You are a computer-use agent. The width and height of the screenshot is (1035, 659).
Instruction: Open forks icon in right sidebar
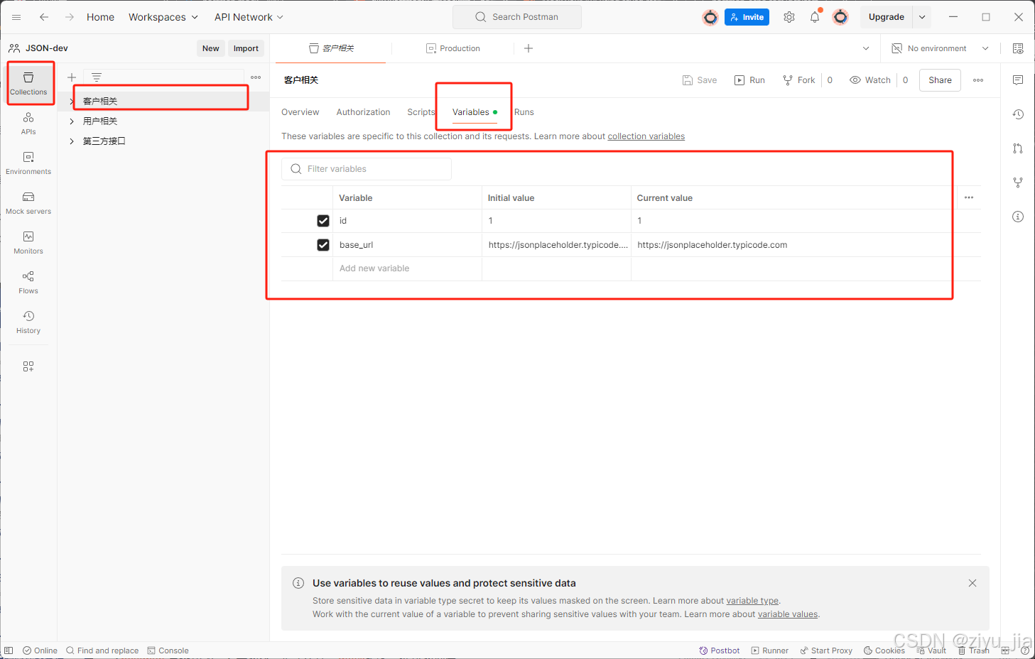point(1018,183)
